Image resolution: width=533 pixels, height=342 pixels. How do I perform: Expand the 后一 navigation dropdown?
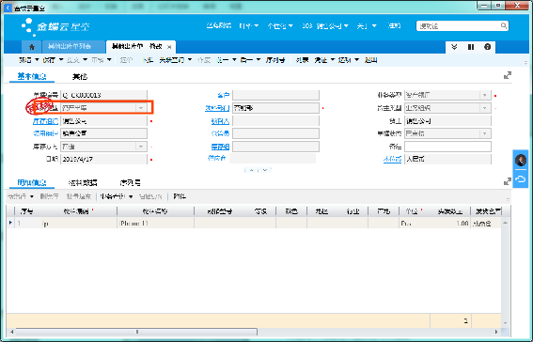point(259,60)
